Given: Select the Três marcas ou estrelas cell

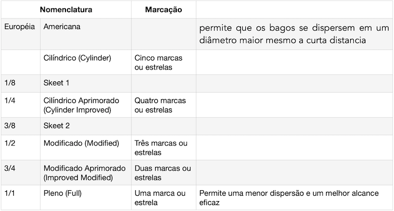Looking at the screenshot, I should click(x=161, y=147).
